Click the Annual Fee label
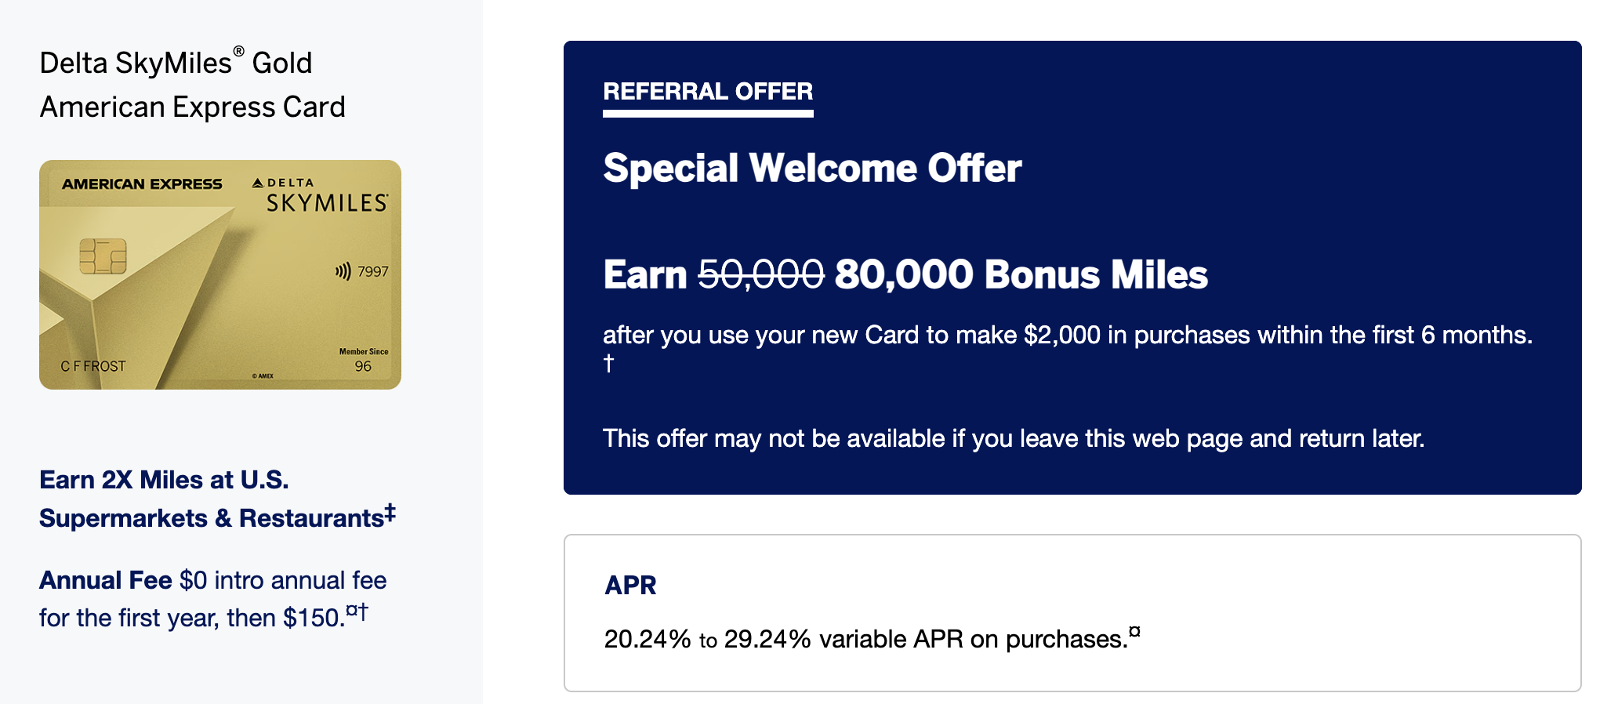The width and height of the screenshot is (1618, 704). [106, 580]
